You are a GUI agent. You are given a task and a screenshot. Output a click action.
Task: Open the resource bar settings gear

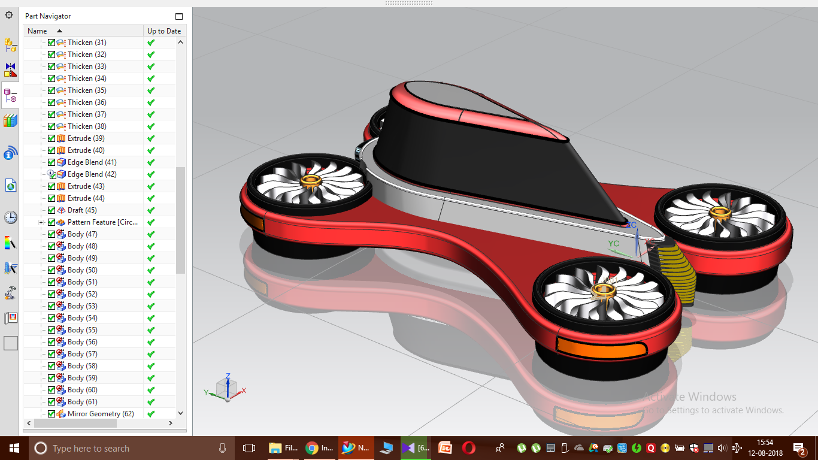coord(9,15)
